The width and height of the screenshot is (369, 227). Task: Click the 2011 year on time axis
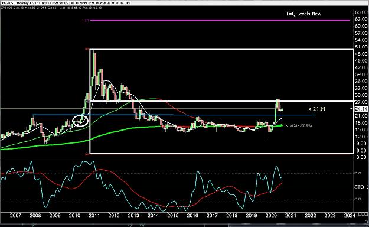(x=94, y=215)
